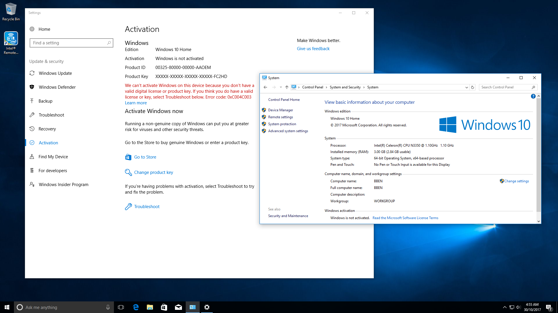Click the computer icon in System address bar
The image size is (558, 313).
(x=294, y=87)
